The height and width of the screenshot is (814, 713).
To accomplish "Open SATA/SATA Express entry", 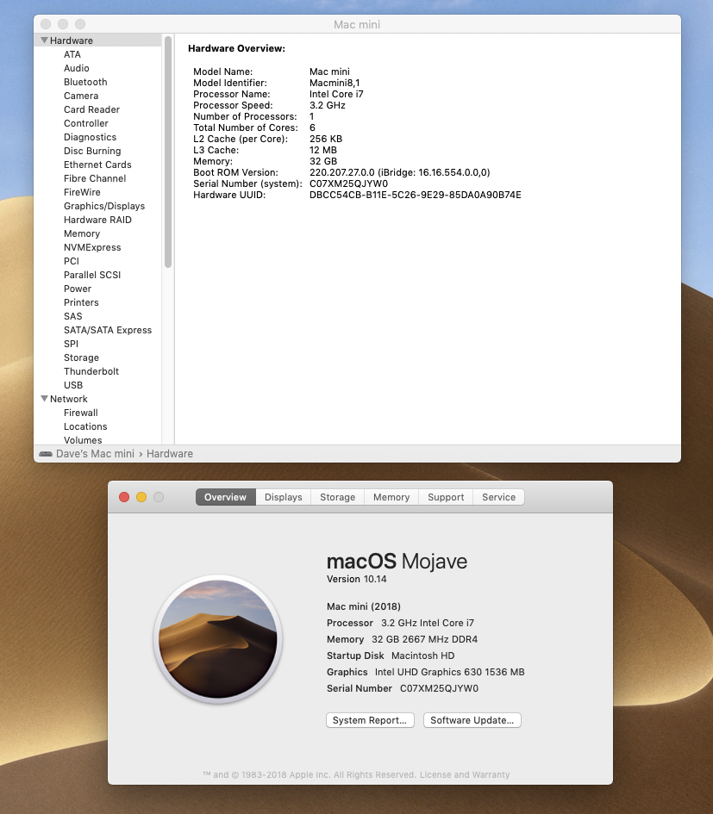I will [108, 330].
